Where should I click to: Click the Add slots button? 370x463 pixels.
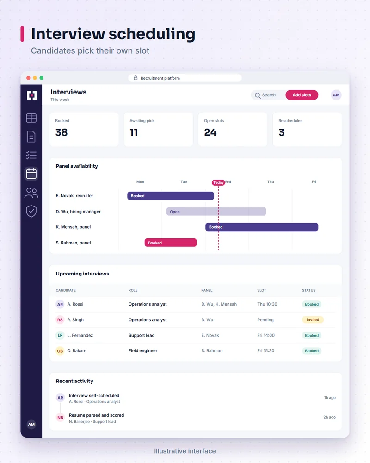click(x=302, y=95)
